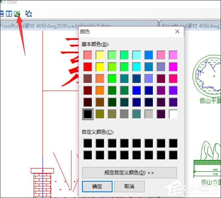Screen dimensions: 221x198
Task: Click the background color paint bucket icon
Action: [17, 14]
